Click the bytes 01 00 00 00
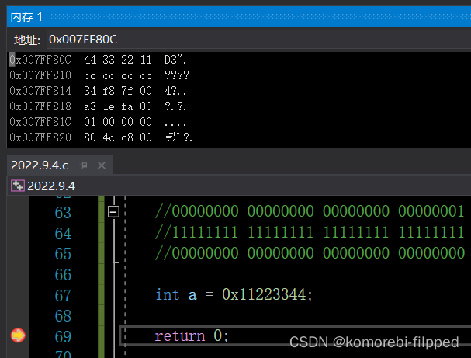This screenshot has width=471, height=358. click(x=118, y=122)
